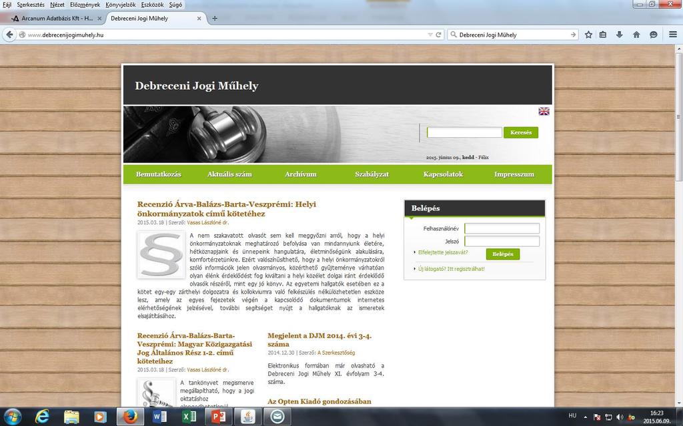Open the Eszközök menu

tap(153, 5)
